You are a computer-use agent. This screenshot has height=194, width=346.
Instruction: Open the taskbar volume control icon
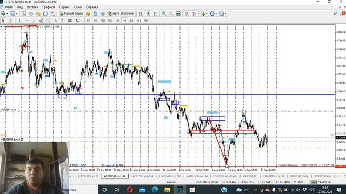coord(298,190)
